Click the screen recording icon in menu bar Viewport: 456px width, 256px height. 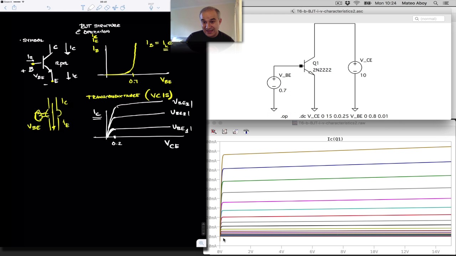click(x=339, y=3)
